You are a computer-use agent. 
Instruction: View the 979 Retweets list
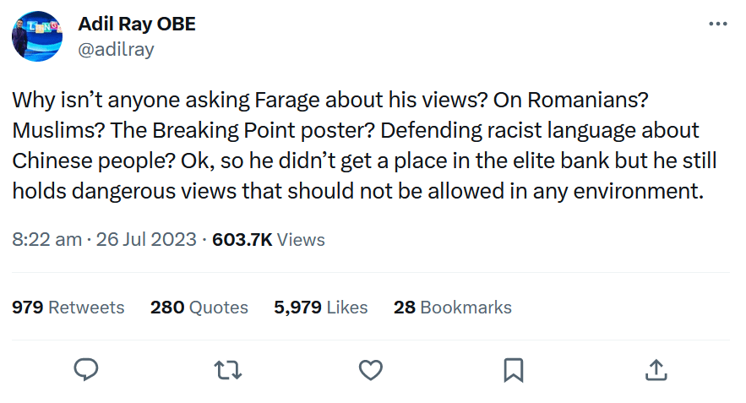point(68,308)
